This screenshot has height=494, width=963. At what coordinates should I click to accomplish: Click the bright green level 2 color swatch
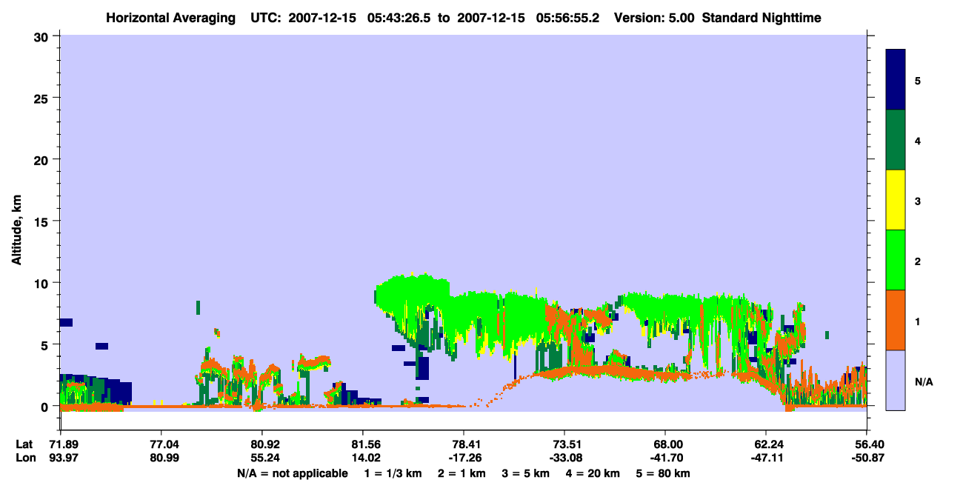[896, 260]
